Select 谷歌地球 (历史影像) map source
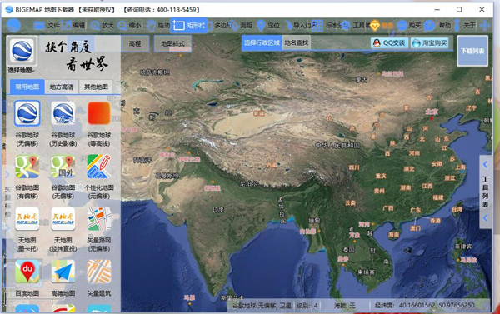This screenshot has height=314, width=500. pos(63,124)
